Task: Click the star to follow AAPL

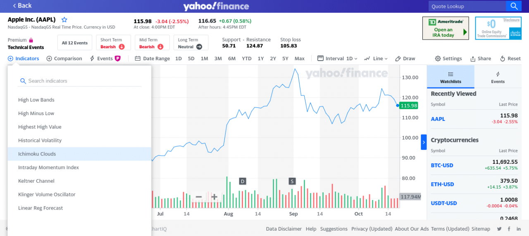Action: pos(64,20)
